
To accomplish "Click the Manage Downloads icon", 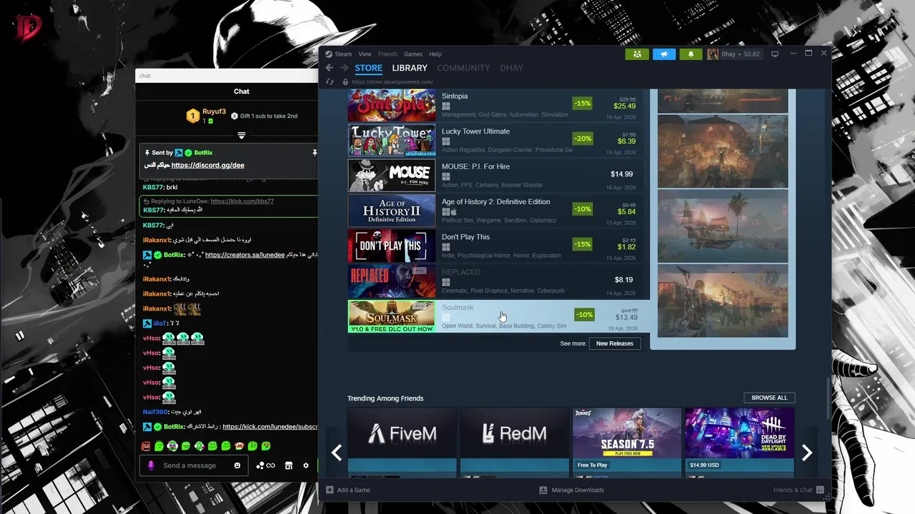I will pos(543,490).
